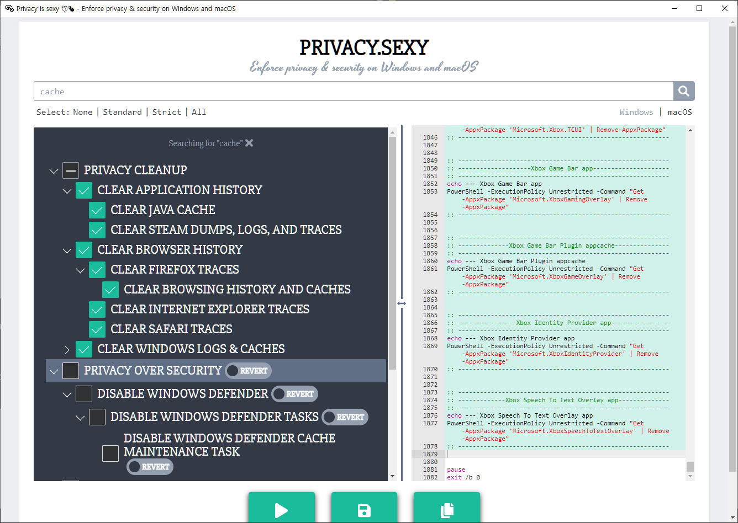Switch to macOS scripts

click(679, 112)
